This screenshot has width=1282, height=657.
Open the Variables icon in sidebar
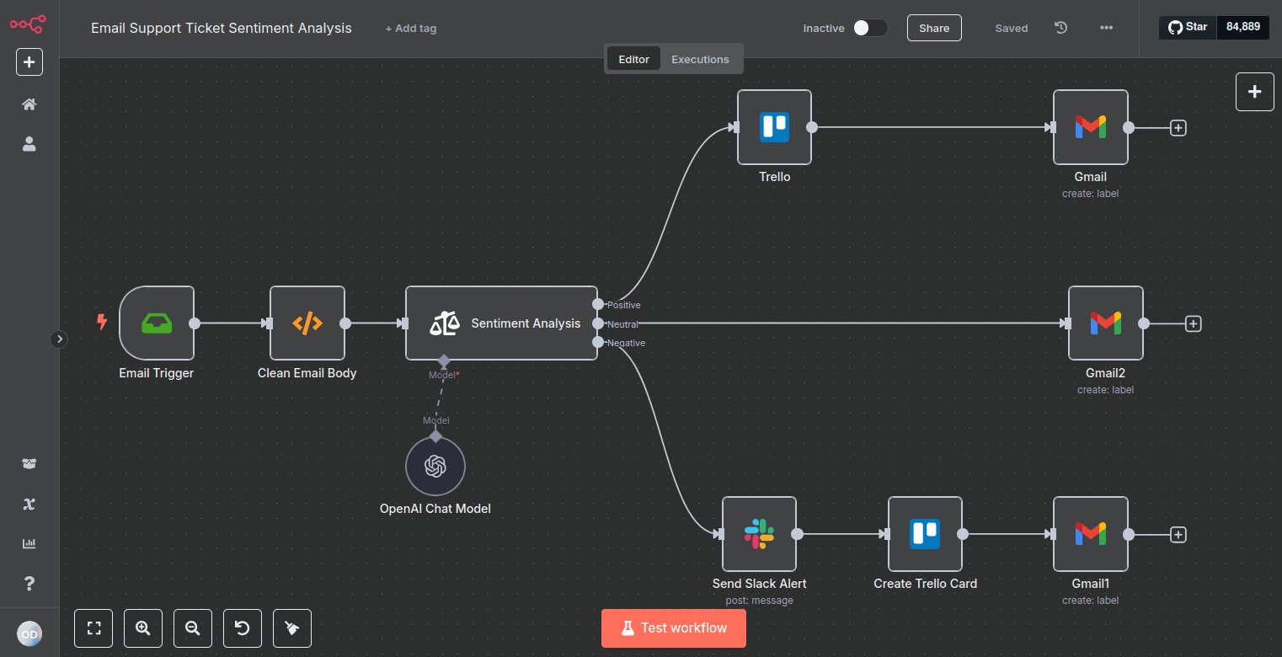(29, 504)
